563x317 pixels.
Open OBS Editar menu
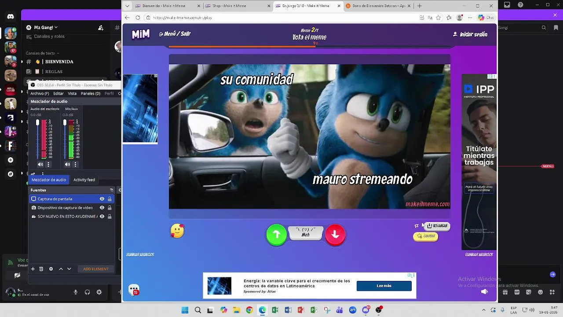pos(58,93)
